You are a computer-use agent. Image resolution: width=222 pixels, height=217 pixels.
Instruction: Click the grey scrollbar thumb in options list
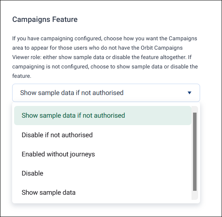click(x=195, y=152)
